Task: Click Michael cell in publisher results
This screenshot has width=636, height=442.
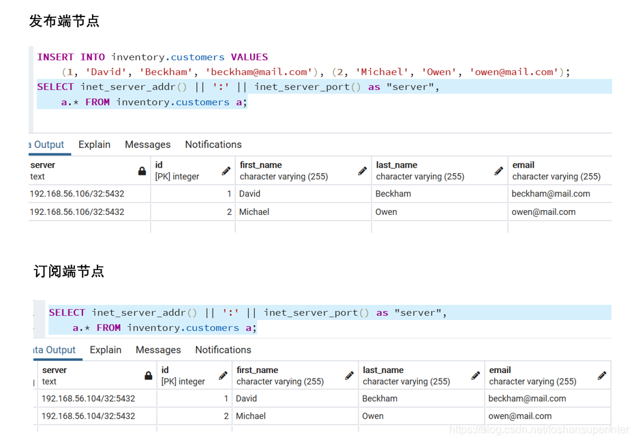Action: 303,212
